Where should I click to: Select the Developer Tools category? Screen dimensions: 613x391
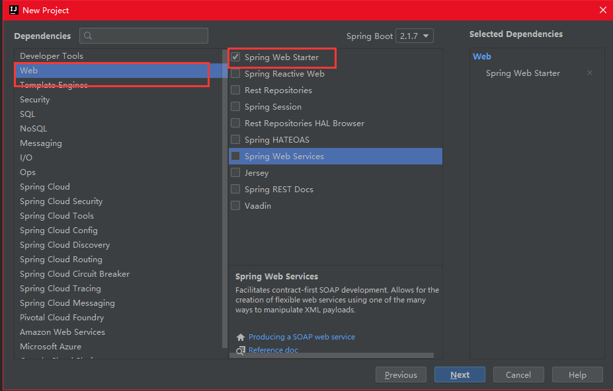118,56
